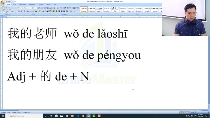Apply the No Spacing style
Screen dimensions: 210x118
[91, 10]
